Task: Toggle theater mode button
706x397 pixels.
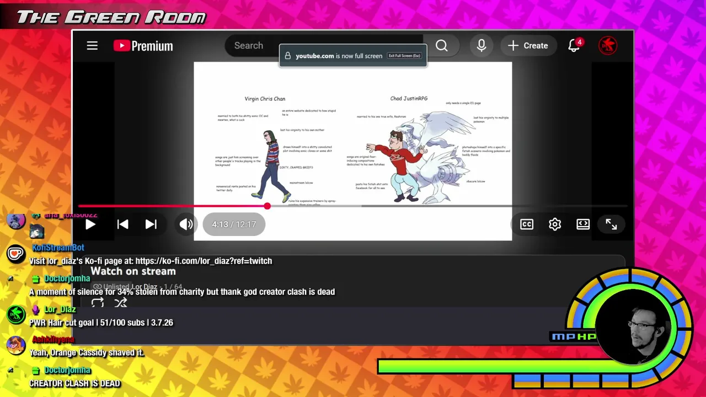Action: point(583,224)
